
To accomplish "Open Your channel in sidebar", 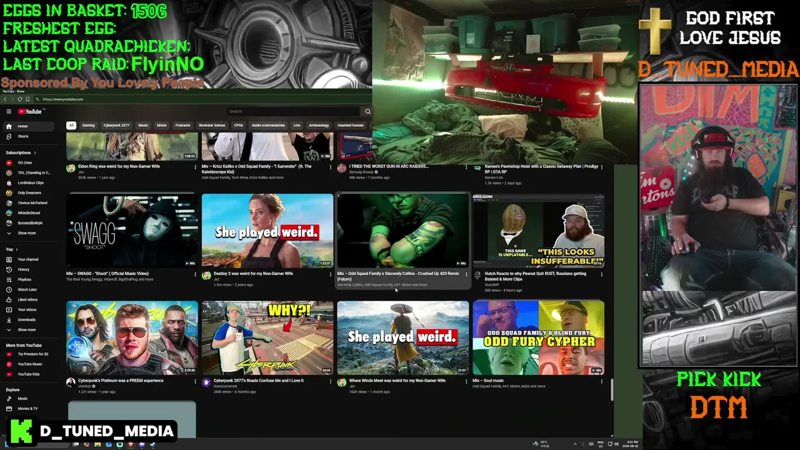I will coord(29,259).
